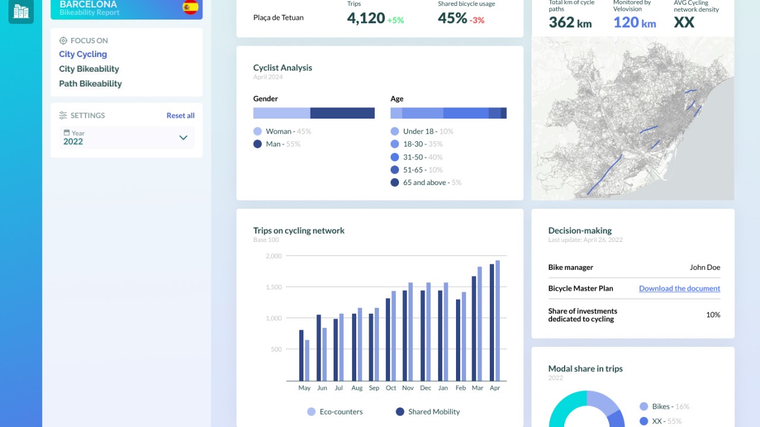The height and width of the screenshot is (427, 760).
Task: Click the Settings sliders icon
Action: coord(64,116)
